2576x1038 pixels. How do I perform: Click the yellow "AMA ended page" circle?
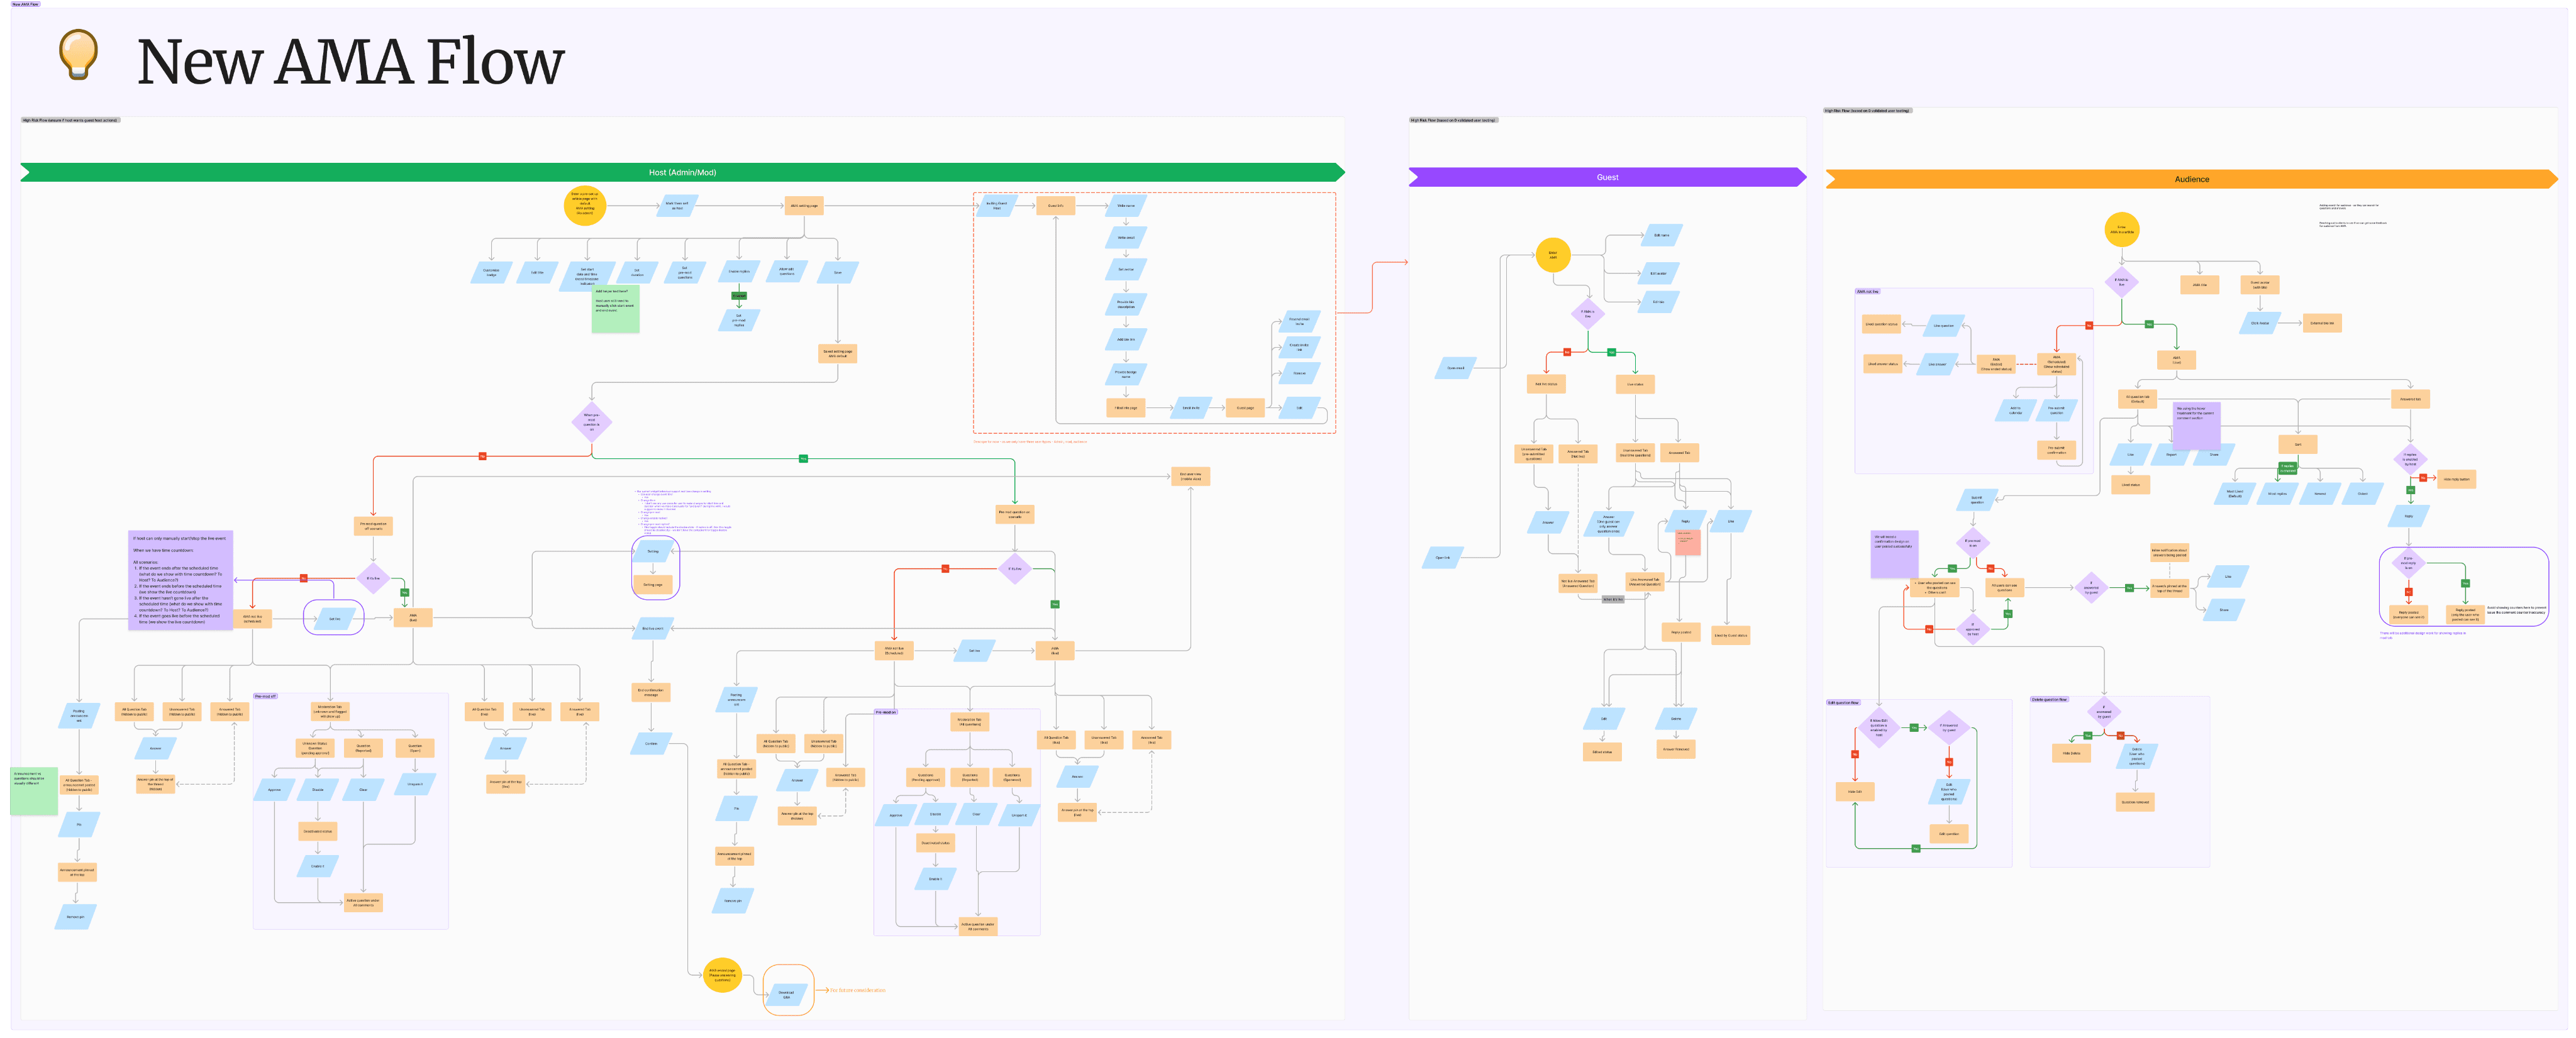pyautogui.click(x=722, y=975)
